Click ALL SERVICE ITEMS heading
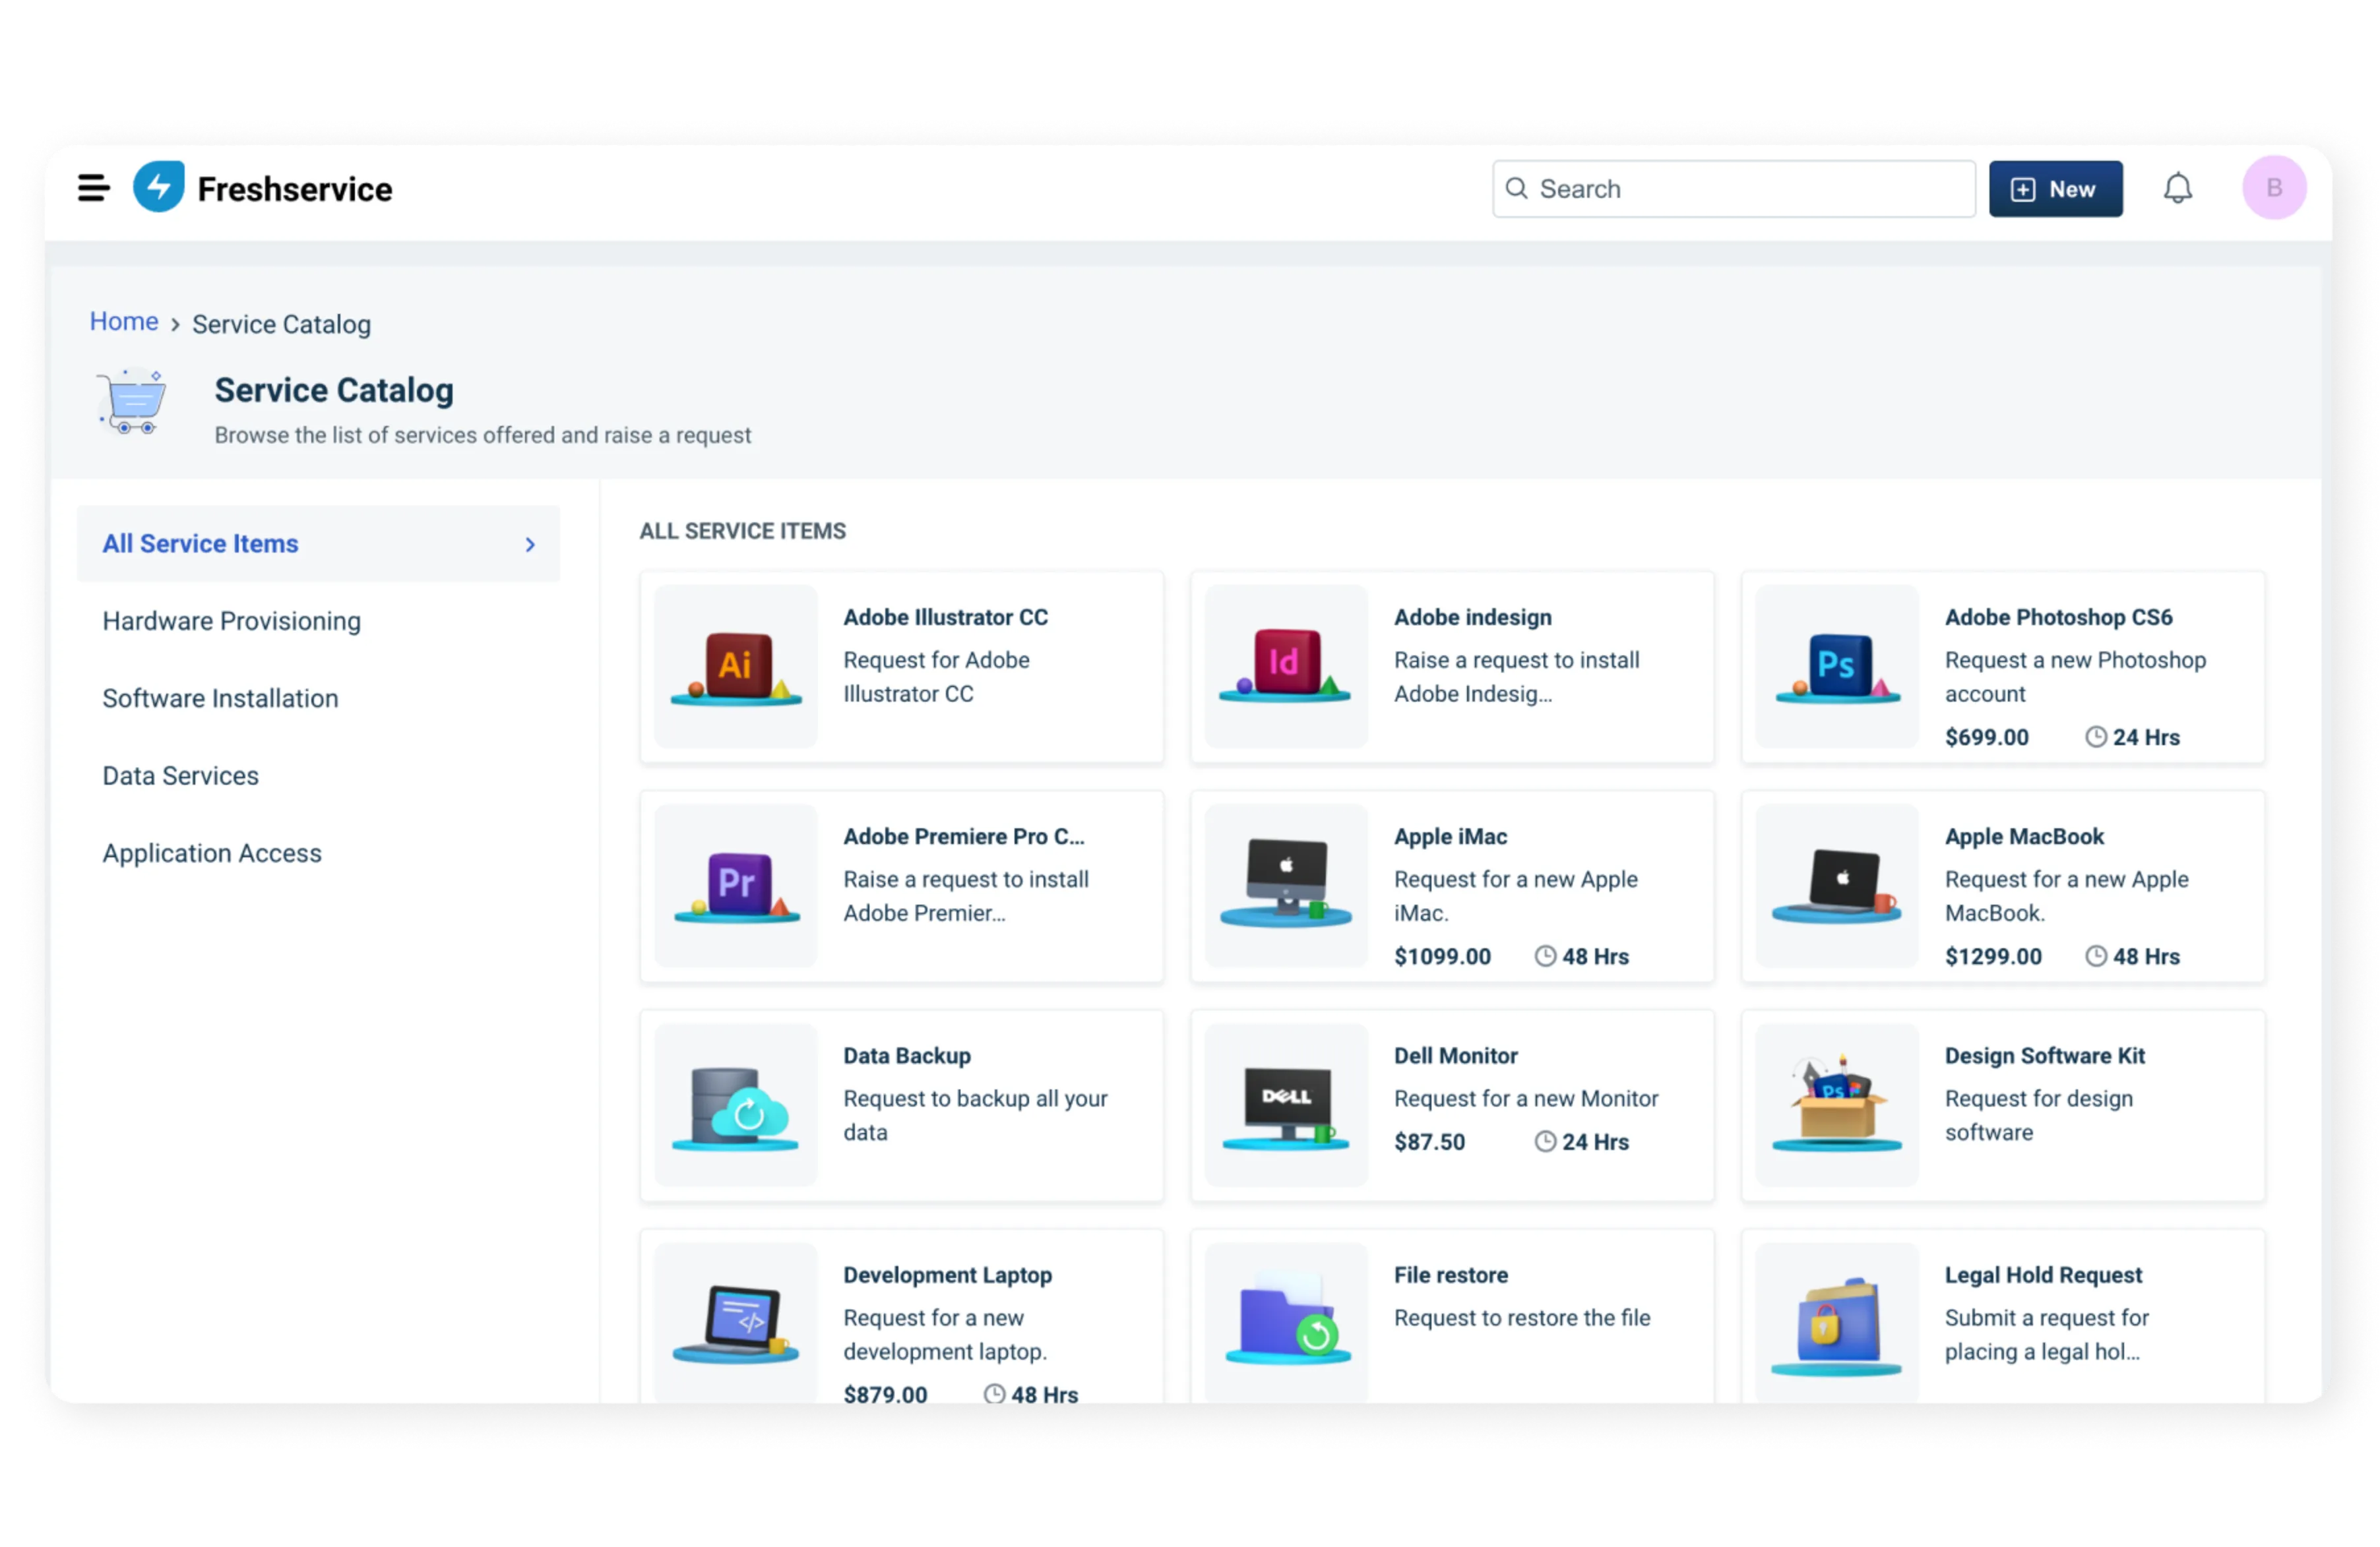 point(742,531)
